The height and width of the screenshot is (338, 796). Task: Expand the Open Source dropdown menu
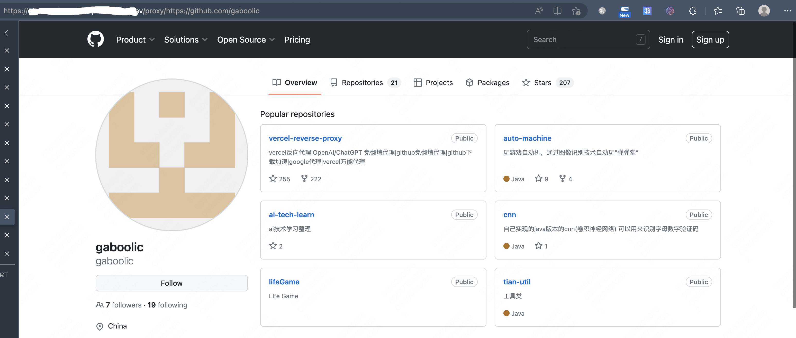(x=246, y=39)
